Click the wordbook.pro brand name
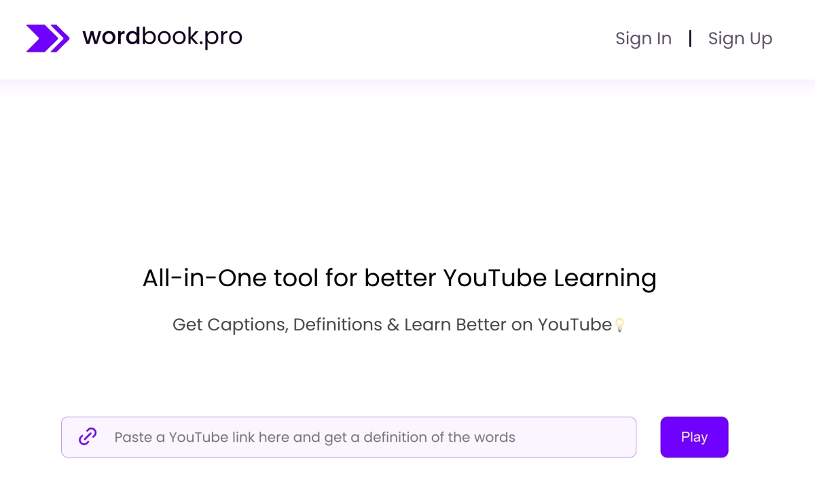The height and width of the screenshot is (501, 815). coord(162,37)
